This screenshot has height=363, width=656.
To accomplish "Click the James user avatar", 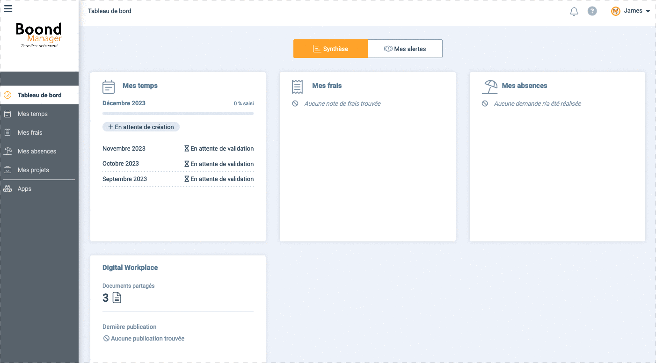I will click(616, 11).
